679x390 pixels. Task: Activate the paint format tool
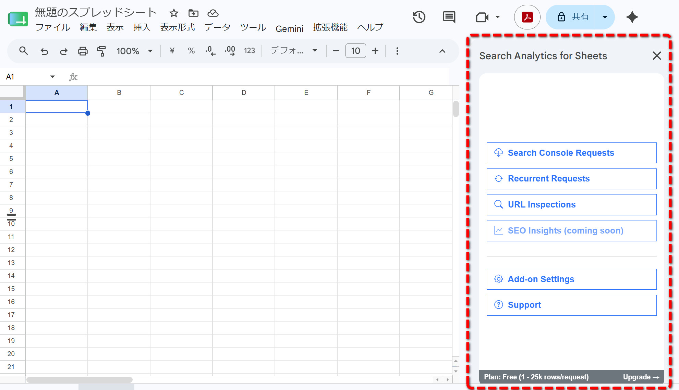tap(101, 51)
